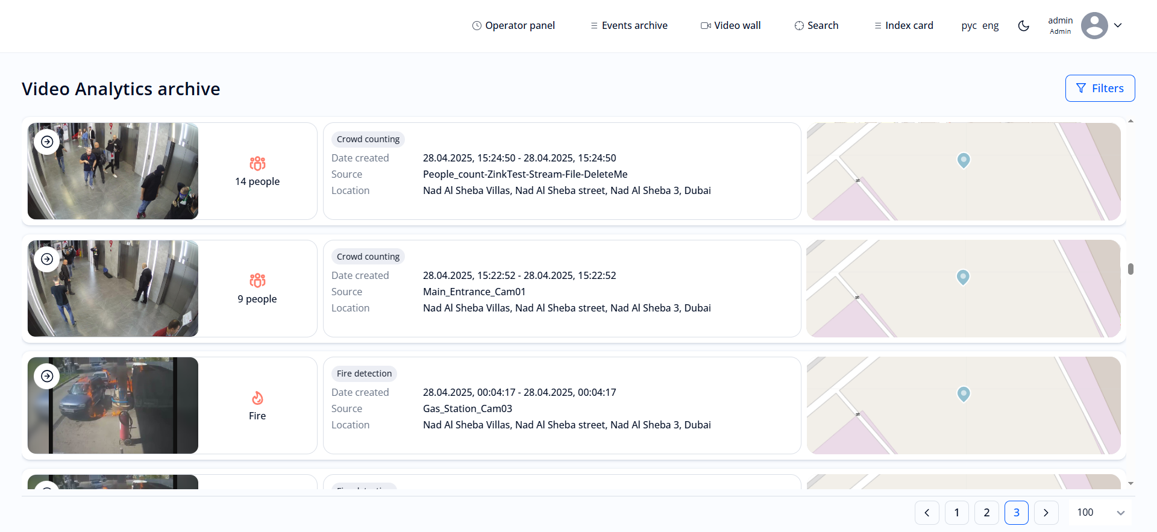Open event arrow on Gas_Station_Cam03 fire thumbnail
The width and height of the screenshot is (1157, 532).
(x=47, y=377)
